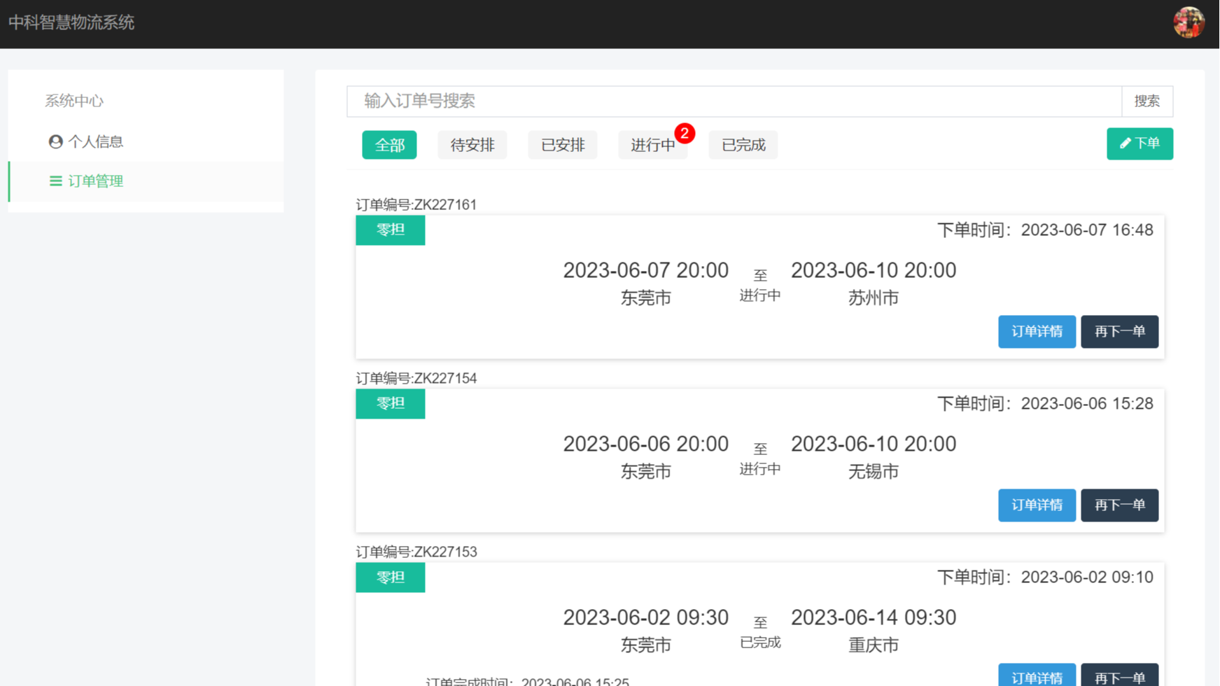Click the user avatar in top-right corner

tap(1189, 22)
